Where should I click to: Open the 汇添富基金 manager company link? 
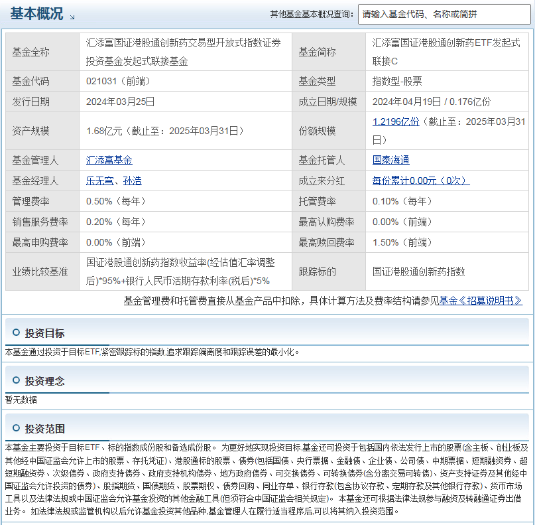[109, 160]
